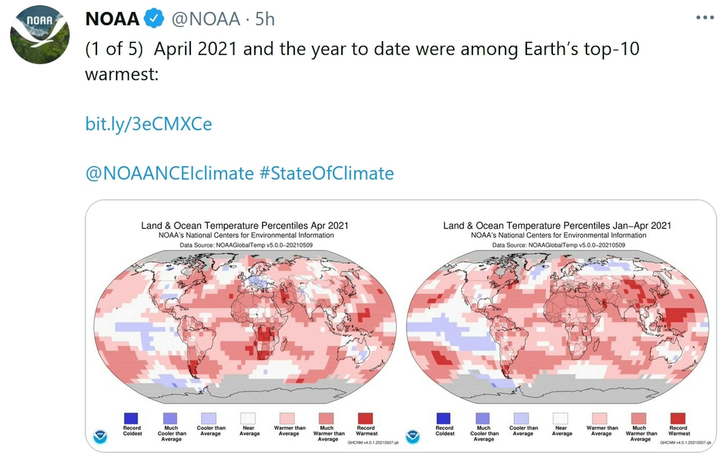This screenshot has width=725, height=459.
Task: Open the bit.ly/3eCMXCe link
Action: tap(148, 124)
